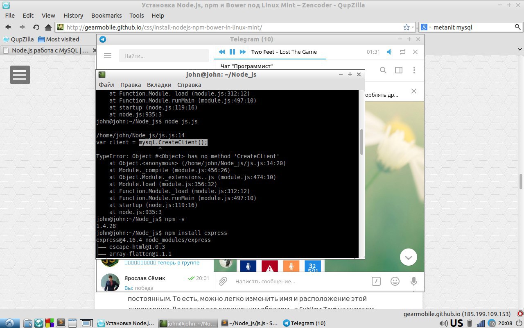Open terminal Правка menu
Image resolution: width=524 pixels, height=328 pixels.
[x=131, y=85]
